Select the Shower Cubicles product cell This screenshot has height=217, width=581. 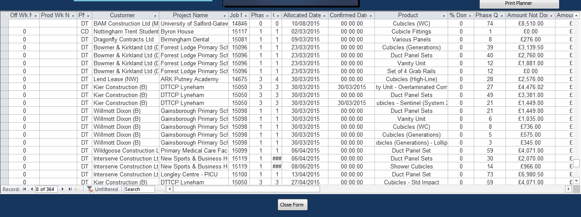click(x=411, y=167)
